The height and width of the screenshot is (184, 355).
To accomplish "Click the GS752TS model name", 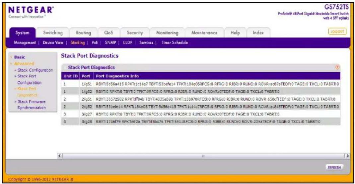I will [336, 8].
